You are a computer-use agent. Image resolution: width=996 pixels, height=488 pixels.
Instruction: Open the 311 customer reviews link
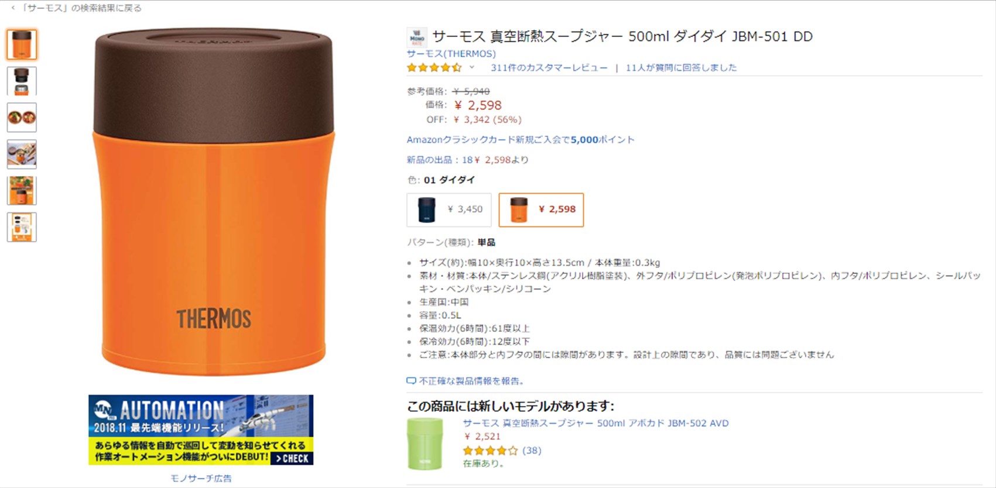(x=549, y=68)
